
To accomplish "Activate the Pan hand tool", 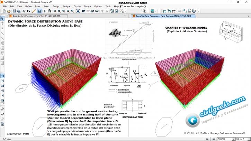I will (x=78, y=11).
